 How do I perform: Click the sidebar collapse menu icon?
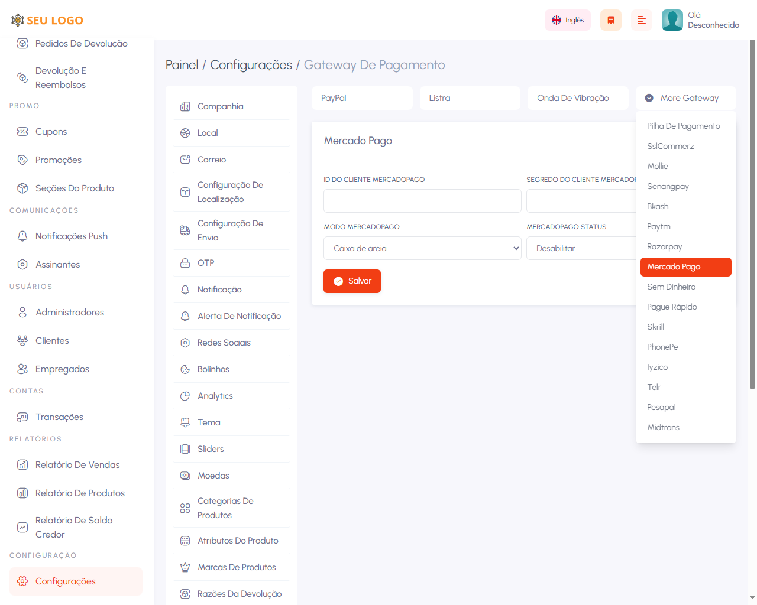click(641, 20)
